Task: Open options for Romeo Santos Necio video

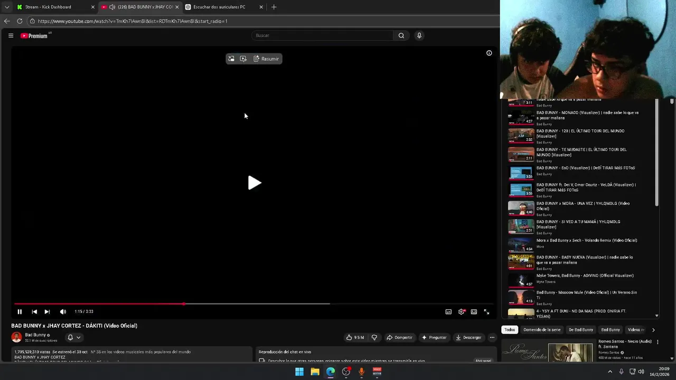Action: (x=658, y=342)
